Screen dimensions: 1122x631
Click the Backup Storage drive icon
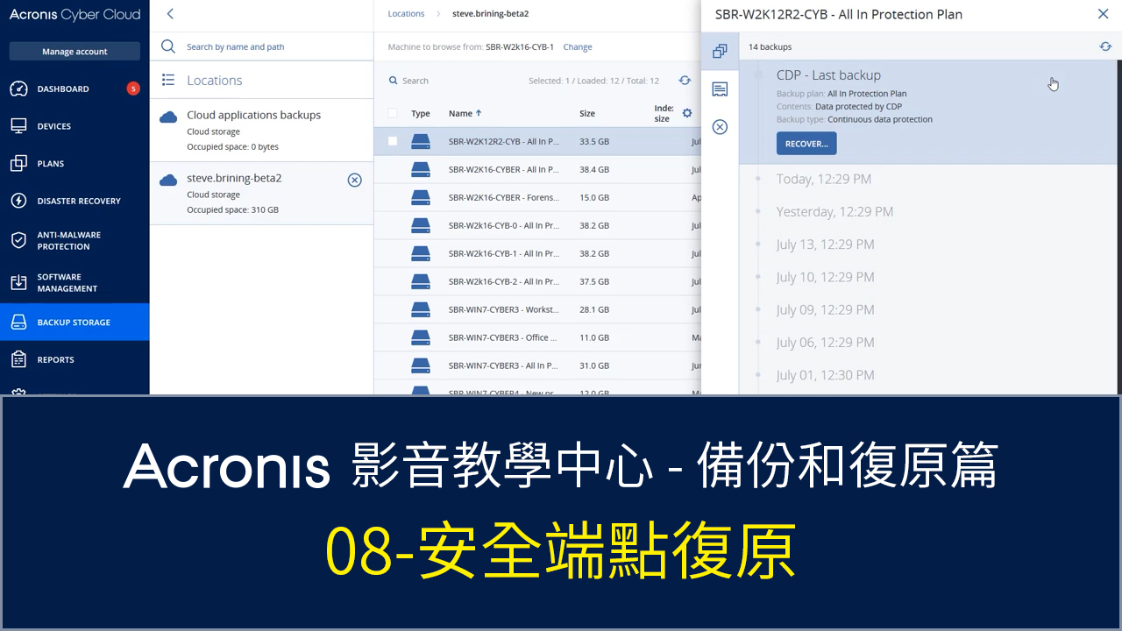pyautogui.click(x=18, y=323)
